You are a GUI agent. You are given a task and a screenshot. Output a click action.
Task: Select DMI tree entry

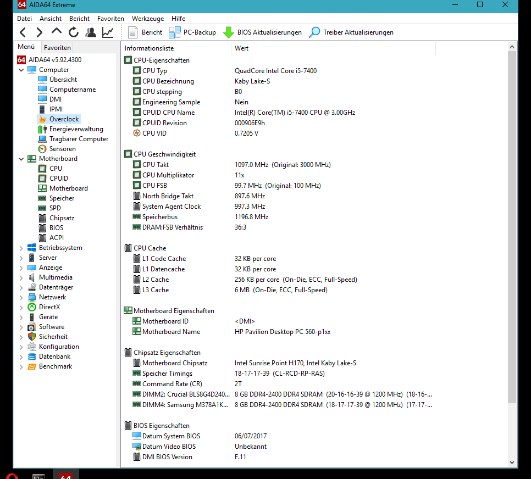pyautogui.click(x=50, y=99)
